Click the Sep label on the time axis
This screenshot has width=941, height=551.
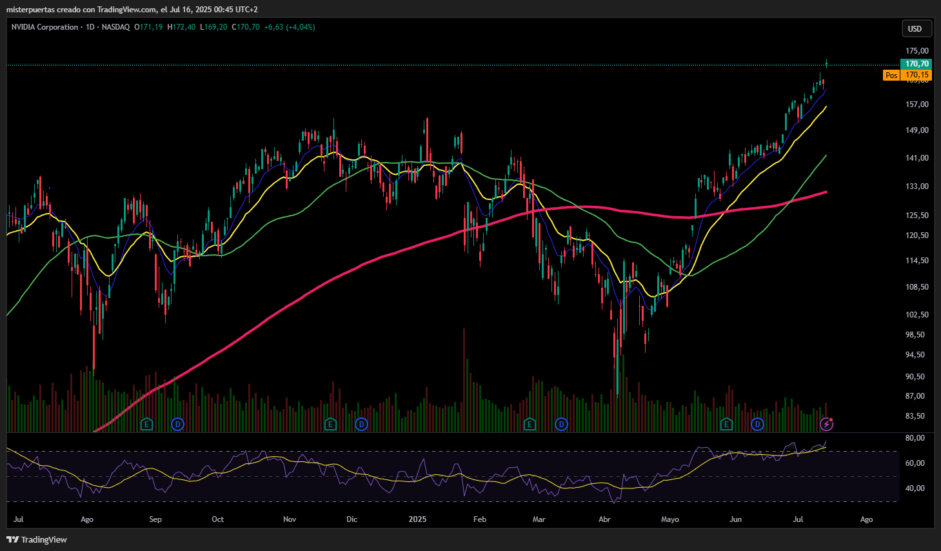coord(155,519)
